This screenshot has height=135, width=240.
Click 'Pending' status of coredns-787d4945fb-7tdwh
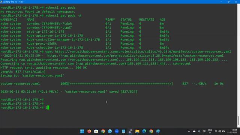(127, 24)
